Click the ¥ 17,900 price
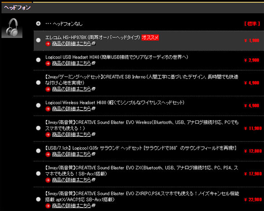264x211 pixels. 253,174
